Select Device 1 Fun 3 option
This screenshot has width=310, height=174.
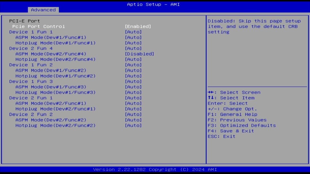click(x=31, y=82)
